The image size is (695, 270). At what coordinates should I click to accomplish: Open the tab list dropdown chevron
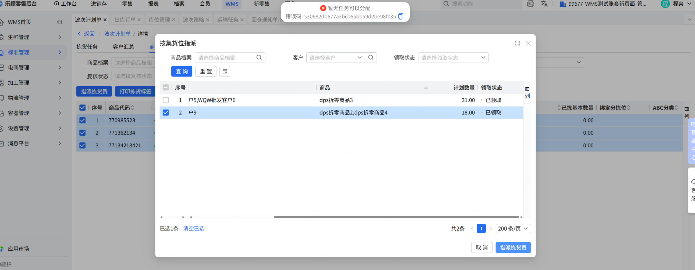(690, 20)
